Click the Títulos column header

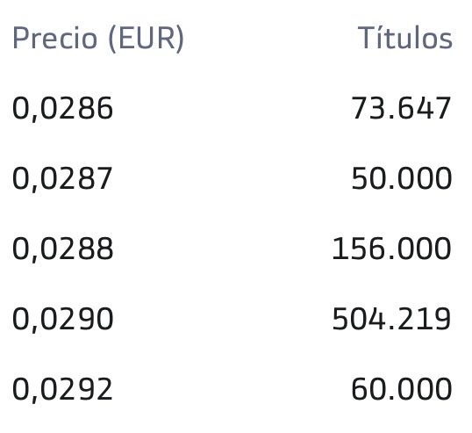405,38
